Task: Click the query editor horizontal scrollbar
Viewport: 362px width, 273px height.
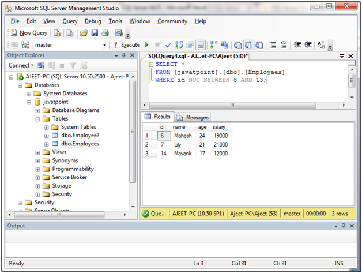Action: click(x=232, y=105)
